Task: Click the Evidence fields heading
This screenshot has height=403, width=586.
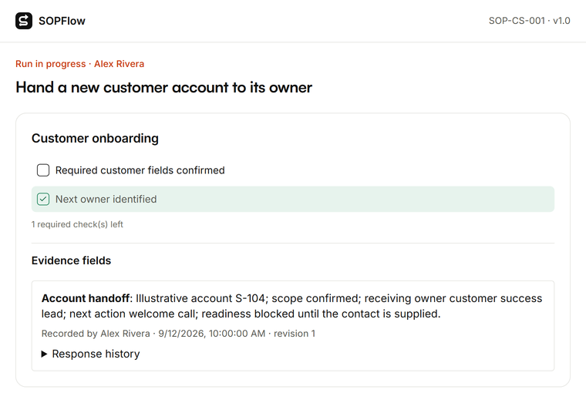Action: [71, 260]
